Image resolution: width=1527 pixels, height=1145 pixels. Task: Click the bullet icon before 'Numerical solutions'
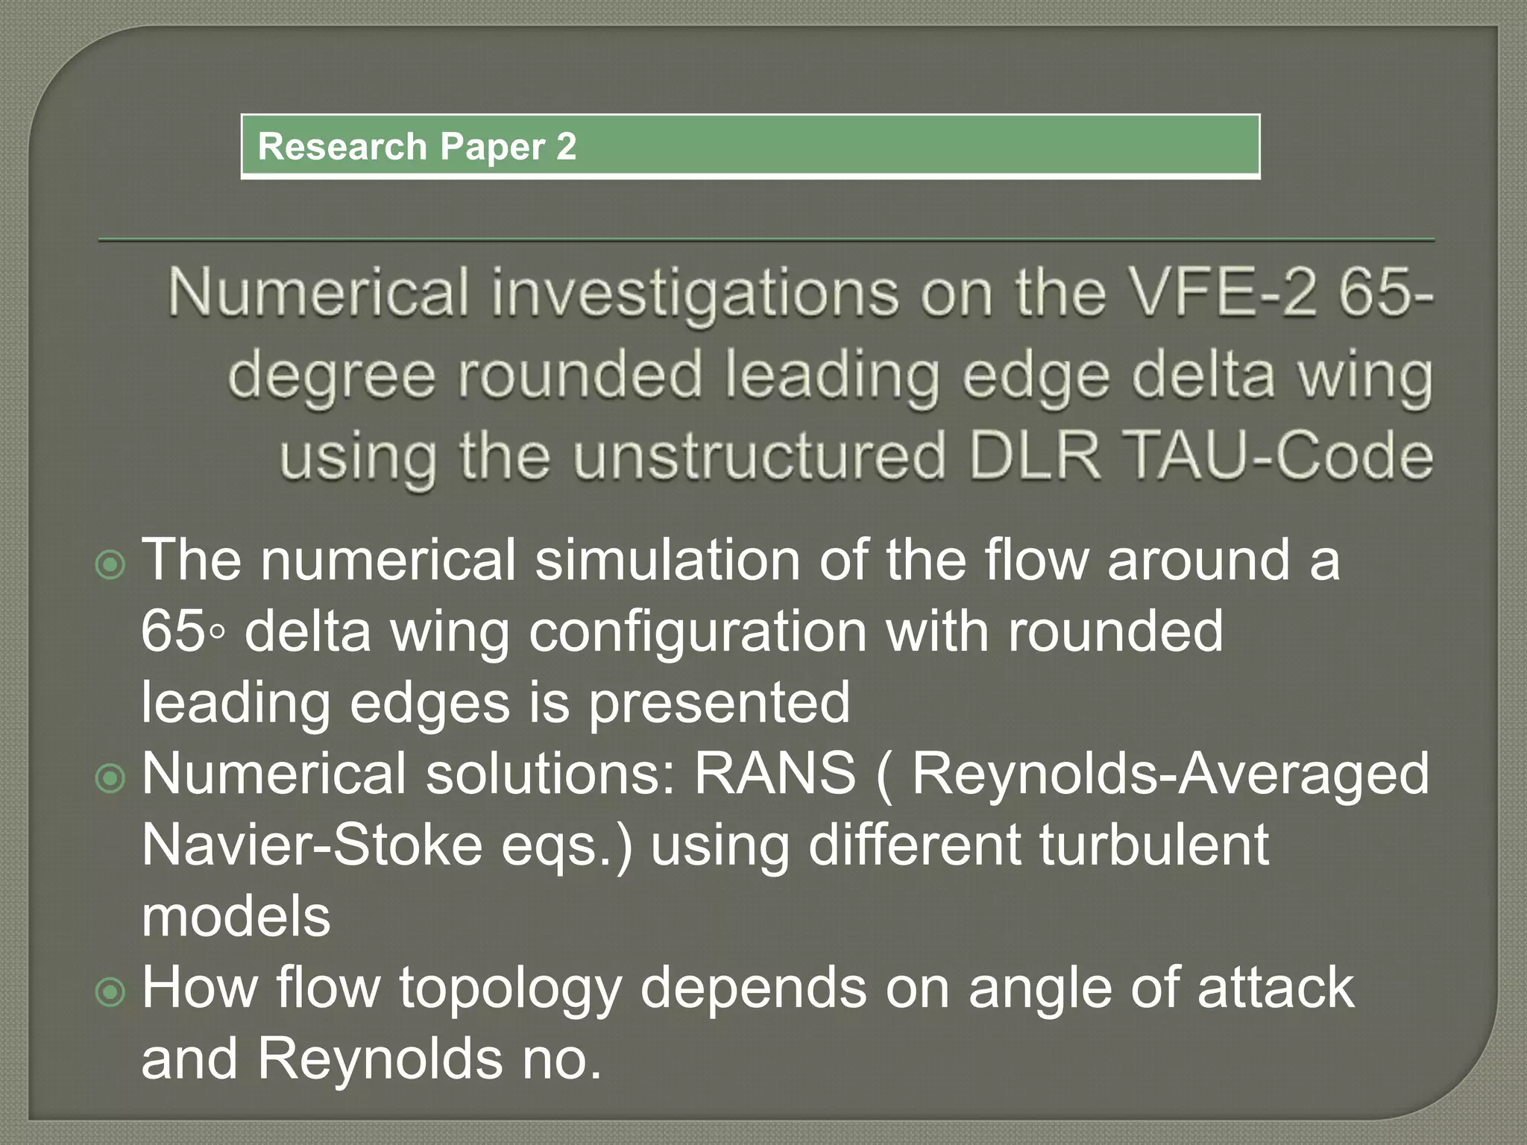point(111,779)
